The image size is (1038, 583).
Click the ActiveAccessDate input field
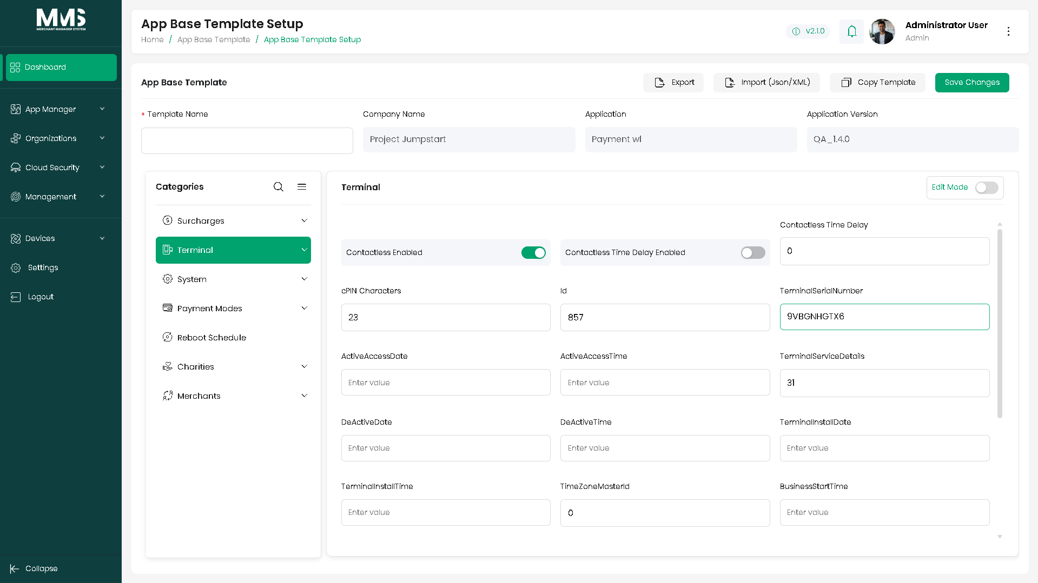(446, 383)
